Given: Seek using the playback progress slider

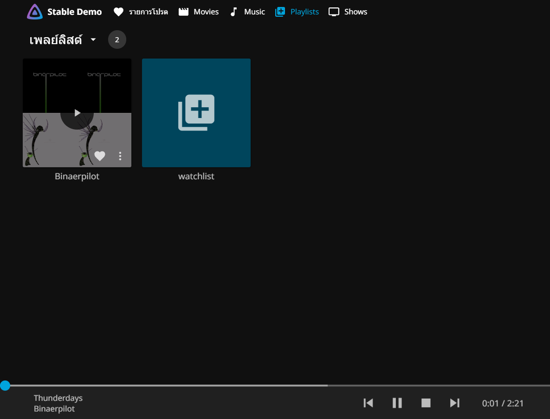Looking at the screenshot, I should pos(275,385).
